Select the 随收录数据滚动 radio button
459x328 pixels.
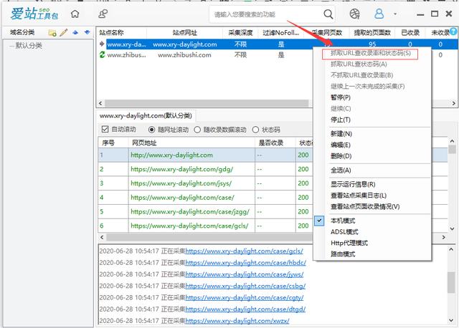pos(198,130)
